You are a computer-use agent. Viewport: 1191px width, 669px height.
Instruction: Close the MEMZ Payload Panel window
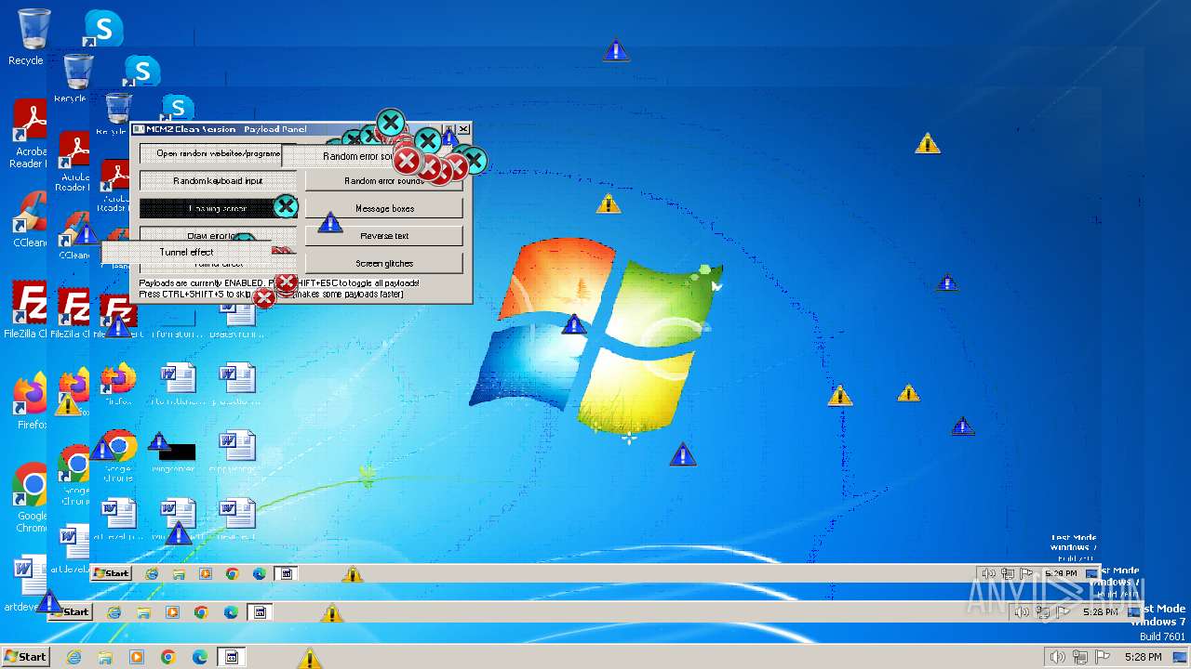463,129
